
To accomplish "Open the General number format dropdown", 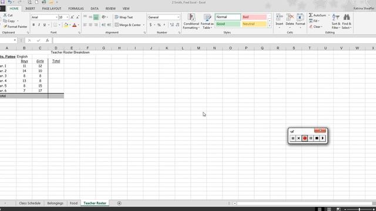I will point(178,17).
